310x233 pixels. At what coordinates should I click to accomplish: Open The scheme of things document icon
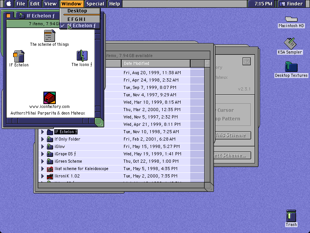(50, 36)
